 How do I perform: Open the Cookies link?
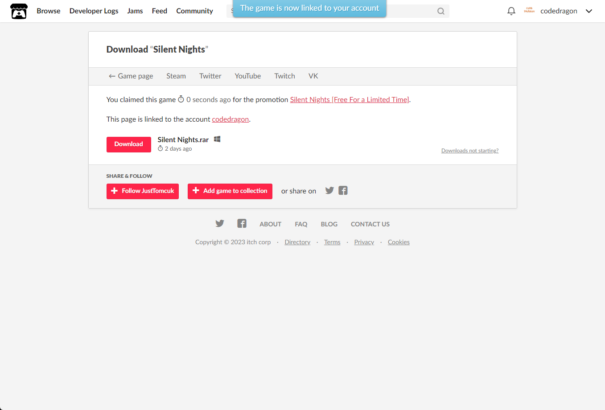[399, 242]
